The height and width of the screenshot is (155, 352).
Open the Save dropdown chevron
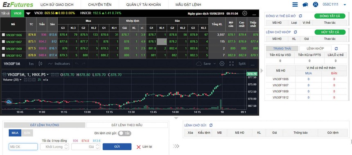[214, 64]
